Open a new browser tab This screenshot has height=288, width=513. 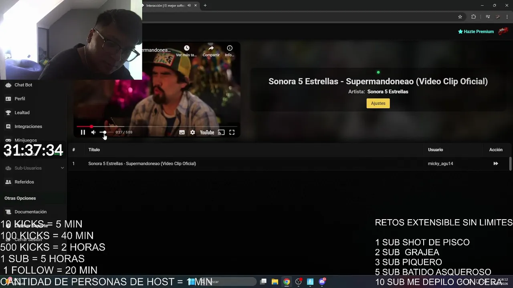pyautogui.click(x=205, y=6)
